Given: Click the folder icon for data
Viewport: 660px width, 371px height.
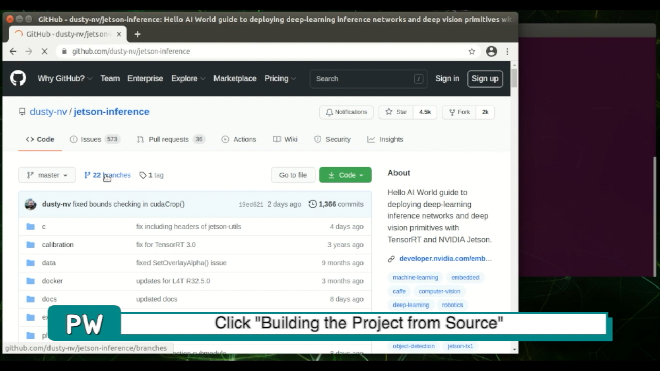Looking at the screenshot, I should 30,263.
